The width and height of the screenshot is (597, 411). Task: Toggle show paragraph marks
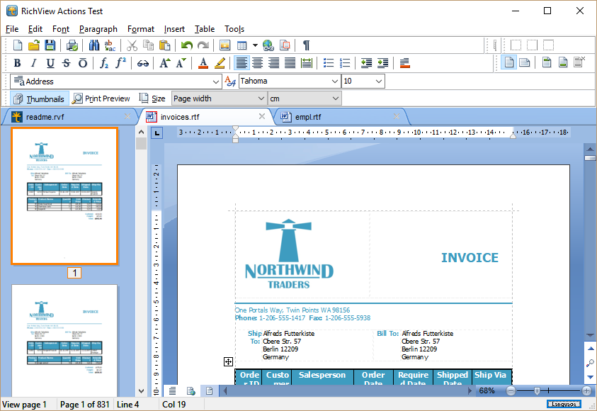(x=306, y=45)
